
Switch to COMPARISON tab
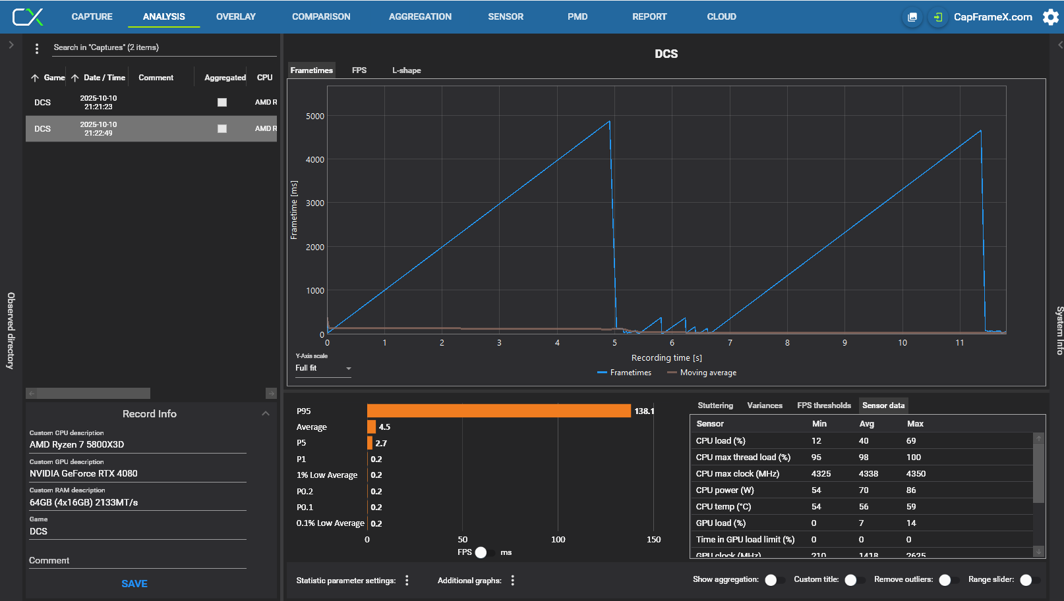321,16
